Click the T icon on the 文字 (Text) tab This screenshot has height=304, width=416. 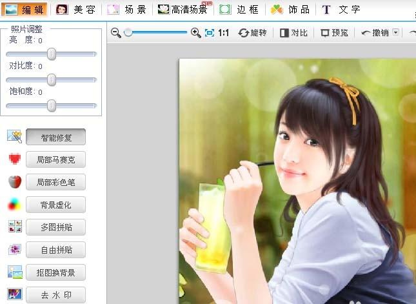pos(326,10)
